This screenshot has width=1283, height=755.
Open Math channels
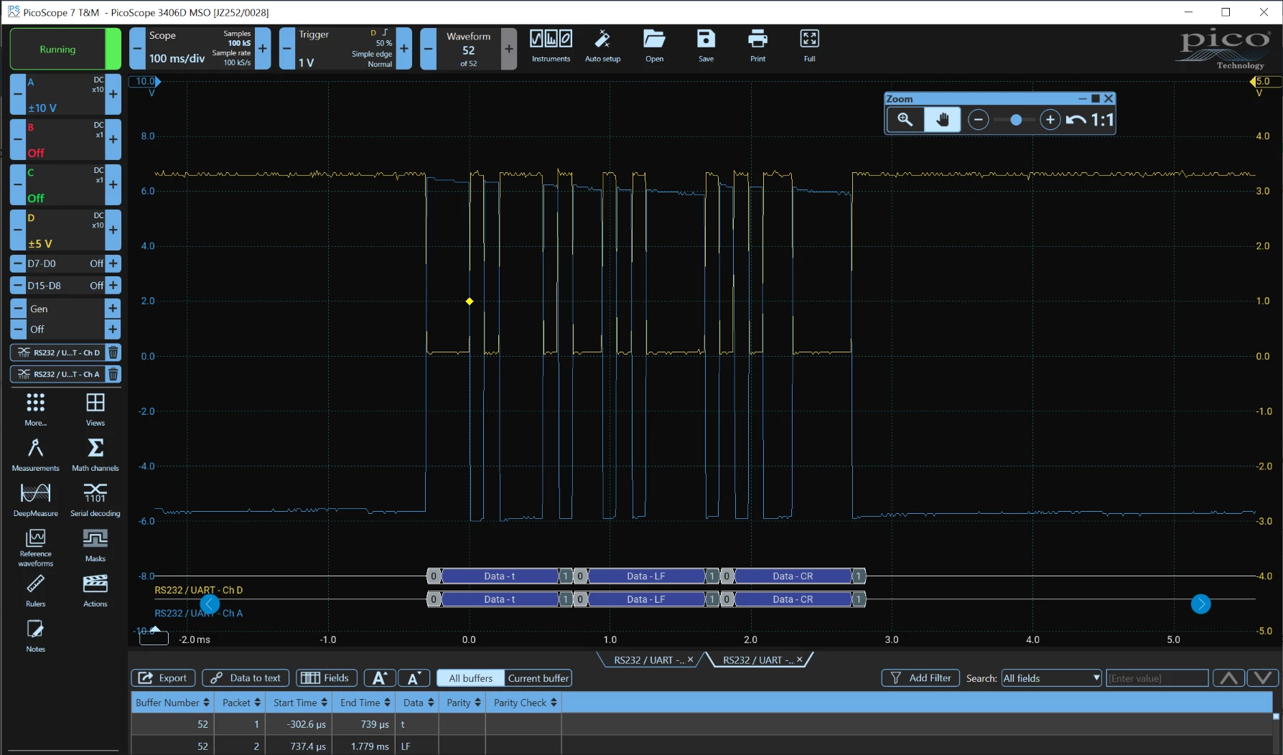(x=95, y=455)
